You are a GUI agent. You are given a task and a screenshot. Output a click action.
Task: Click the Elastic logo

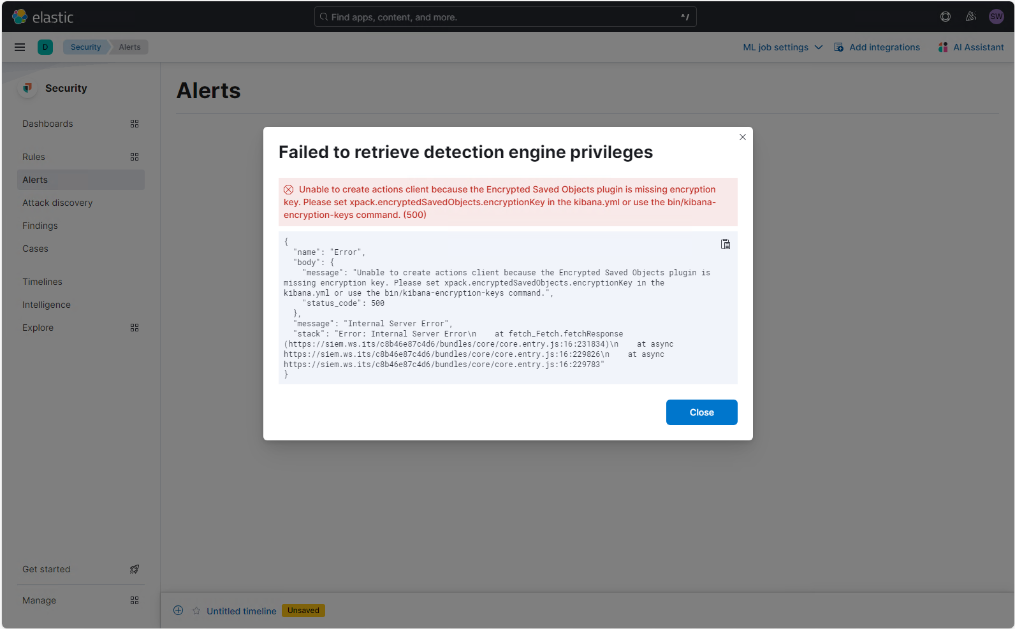43,17
